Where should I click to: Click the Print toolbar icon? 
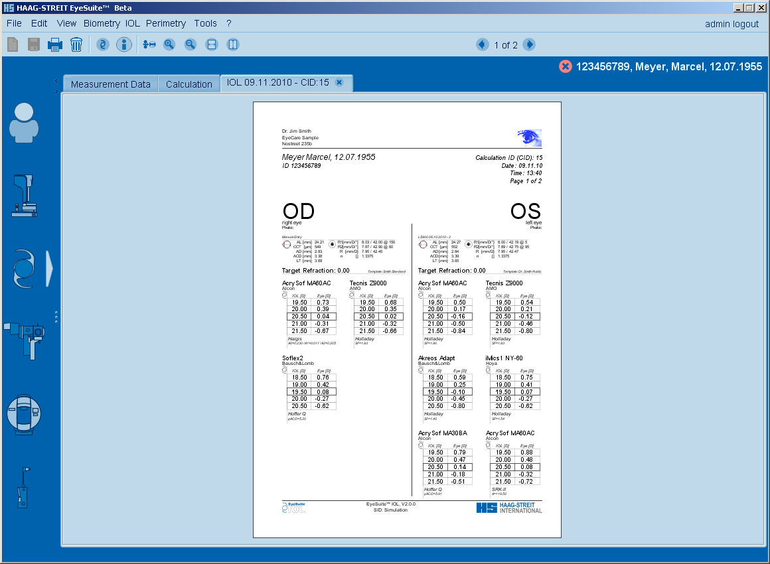(x=54, y=44)
